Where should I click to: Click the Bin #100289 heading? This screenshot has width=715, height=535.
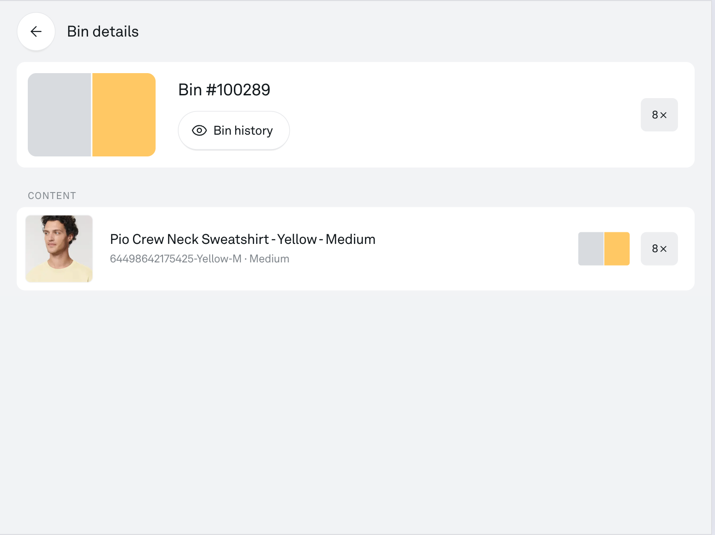tap(224, 90)
